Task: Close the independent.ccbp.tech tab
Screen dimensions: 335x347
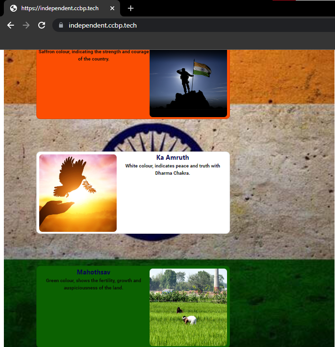Action: [x=112, y=8]
